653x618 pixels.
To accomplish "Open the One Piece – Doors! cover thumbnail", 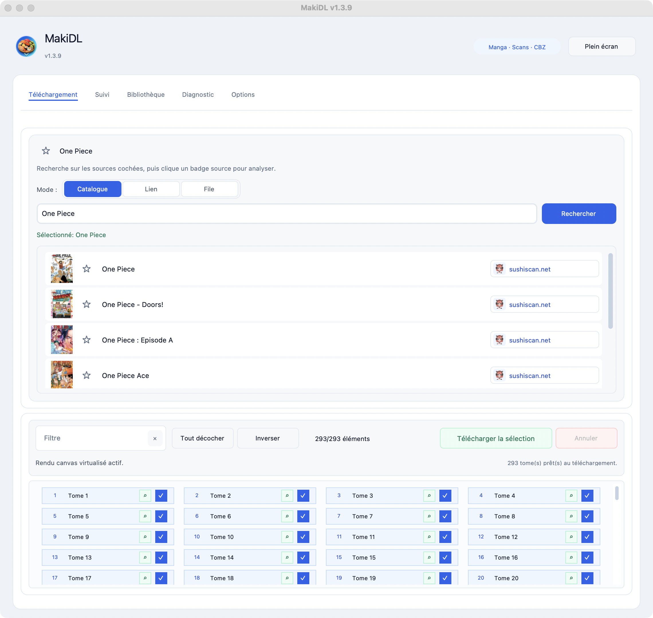I will pyautogui.click(x=62, y=304).
